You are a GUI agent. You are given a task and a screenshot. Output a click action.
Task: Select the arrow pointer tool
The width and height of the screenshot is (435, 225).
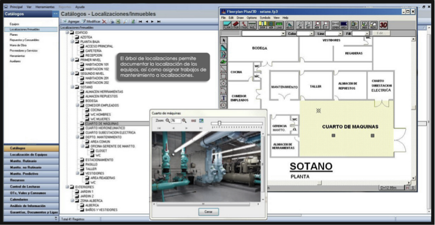pyautogui.click(x=224, y=40)
